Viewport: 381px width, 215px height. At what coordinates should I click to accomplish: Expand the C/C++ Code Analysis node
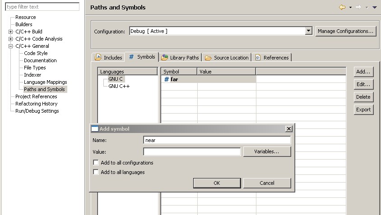pos(10,39)
